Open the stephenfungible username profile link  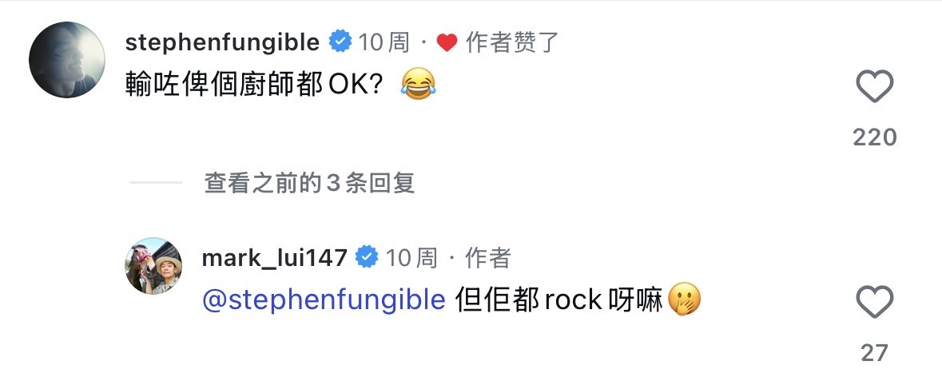[x=222, y=42]
